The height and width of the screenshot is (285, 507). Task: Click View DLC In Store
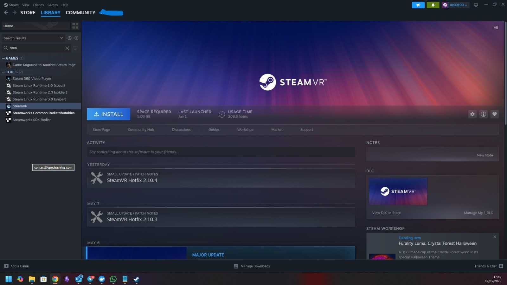(386, 213)
